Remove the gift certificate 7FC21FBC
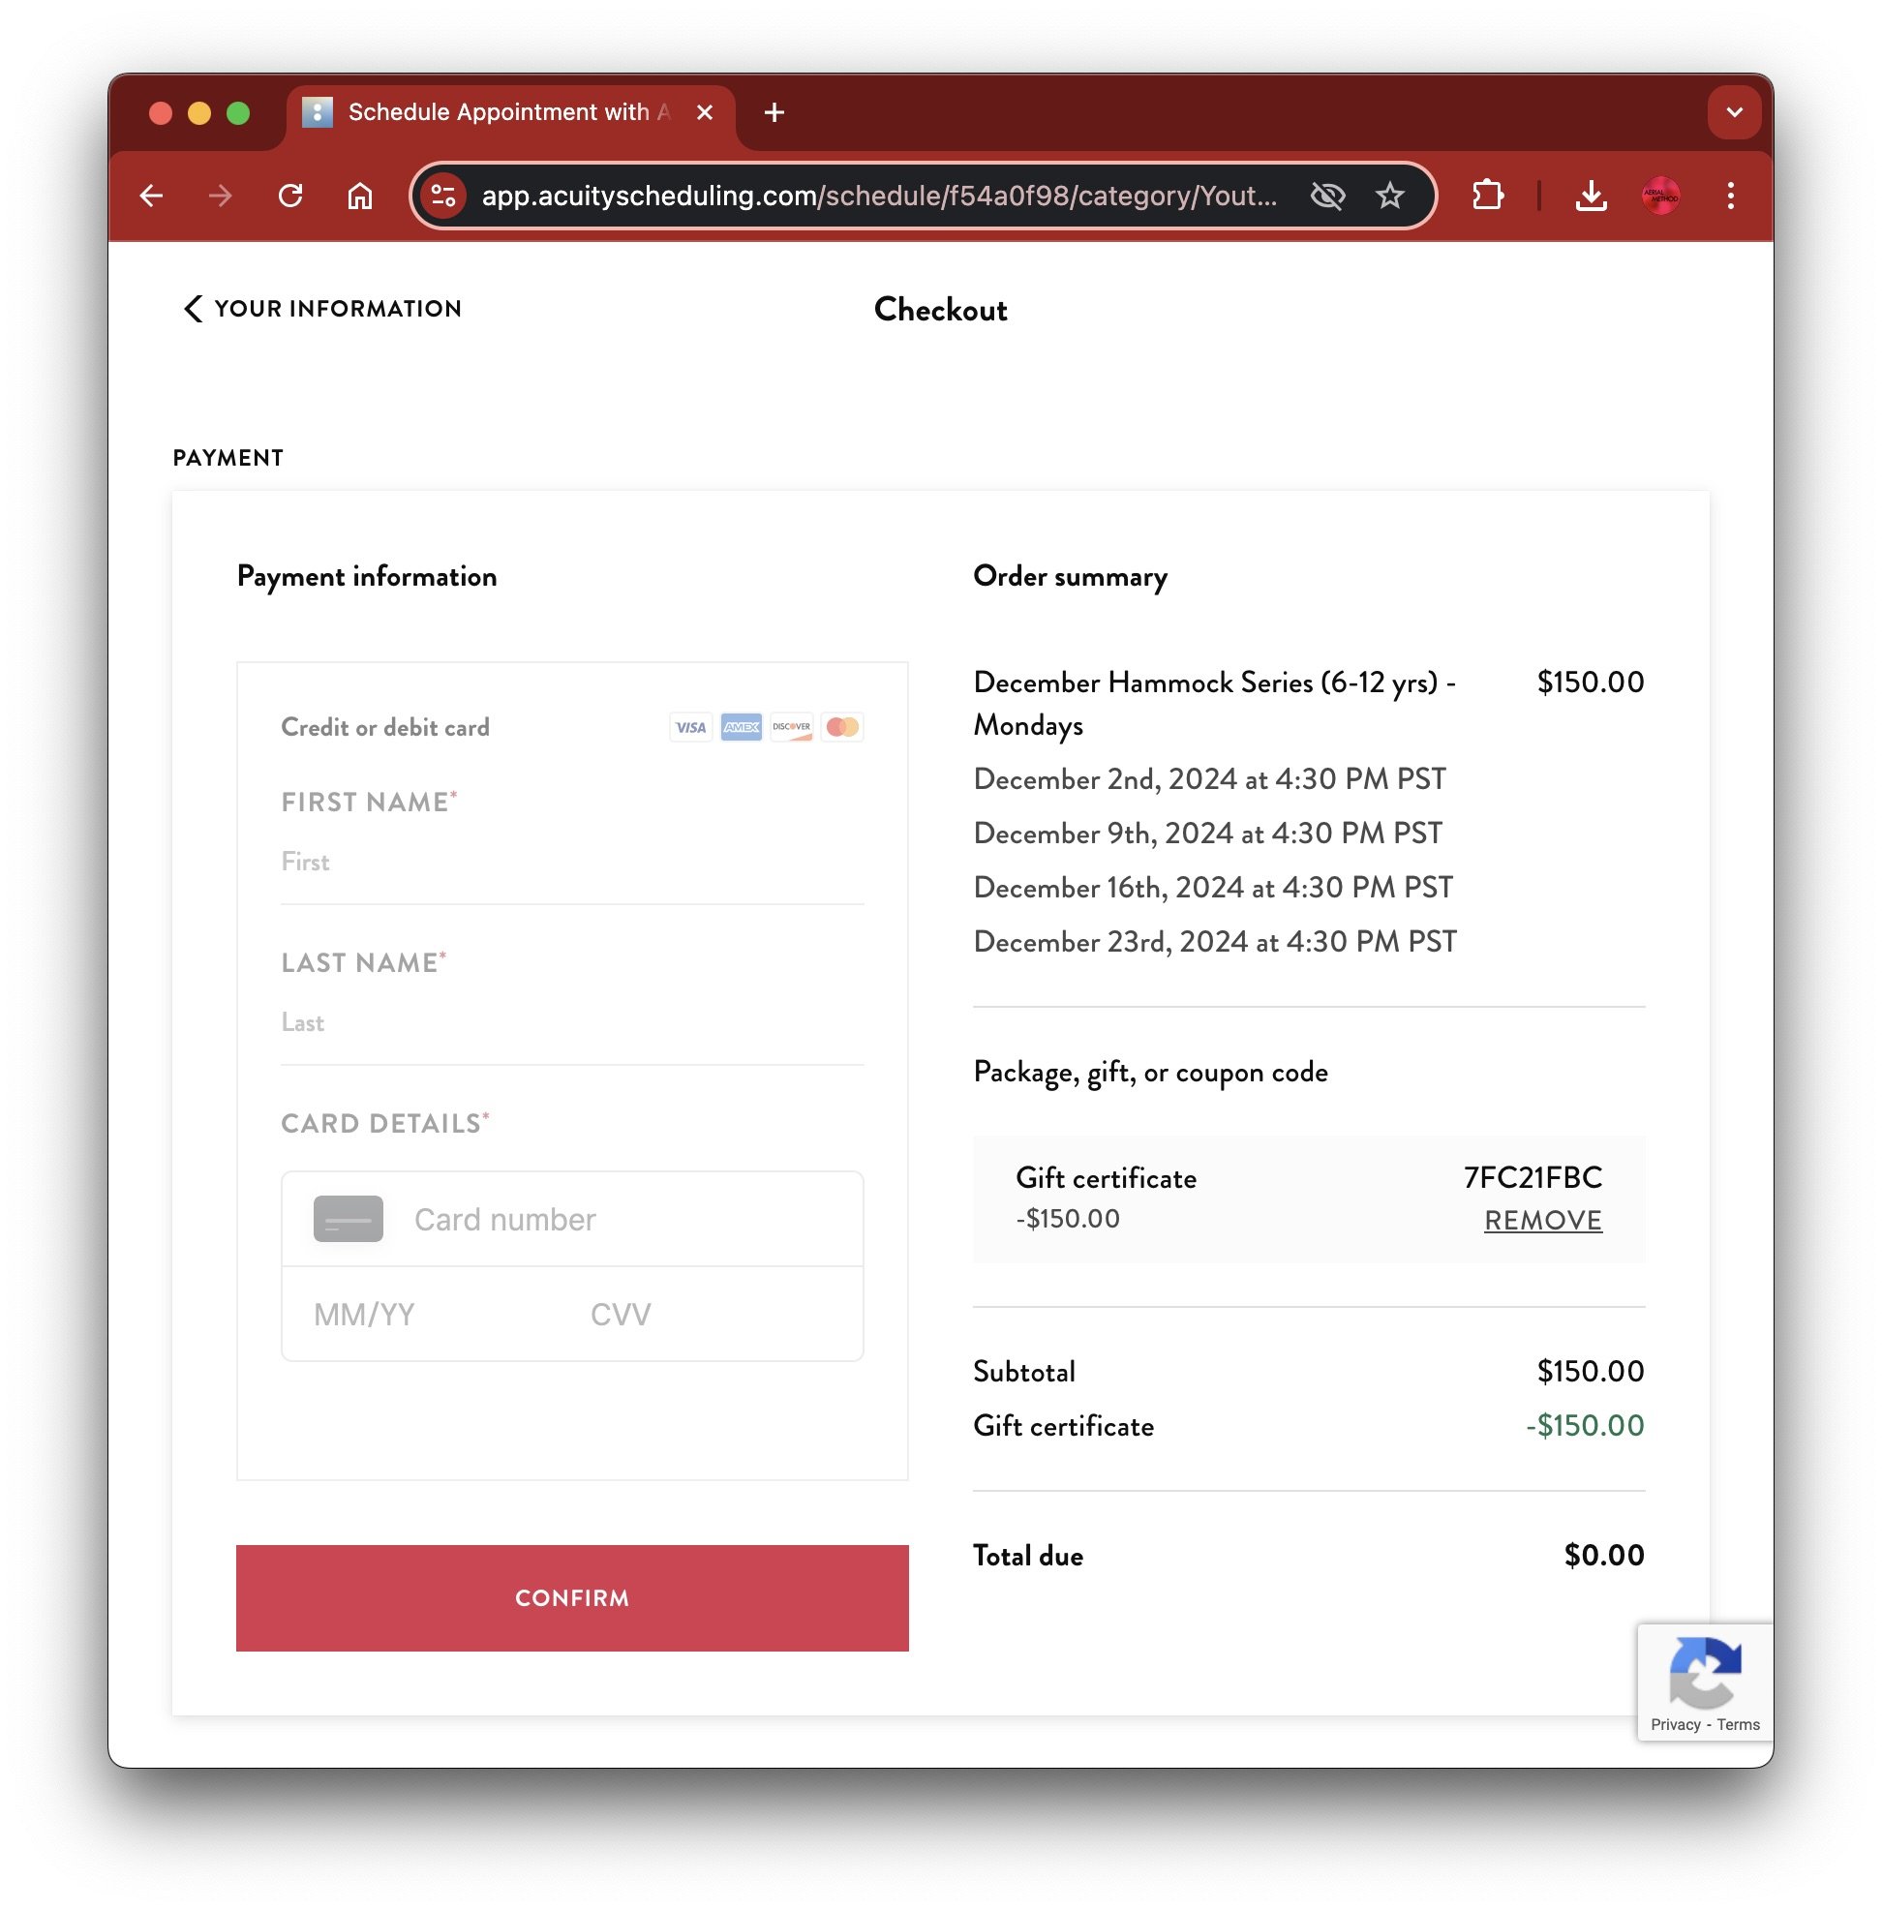This screenshot has height=1911, width=1882. coord(1543,1221)
